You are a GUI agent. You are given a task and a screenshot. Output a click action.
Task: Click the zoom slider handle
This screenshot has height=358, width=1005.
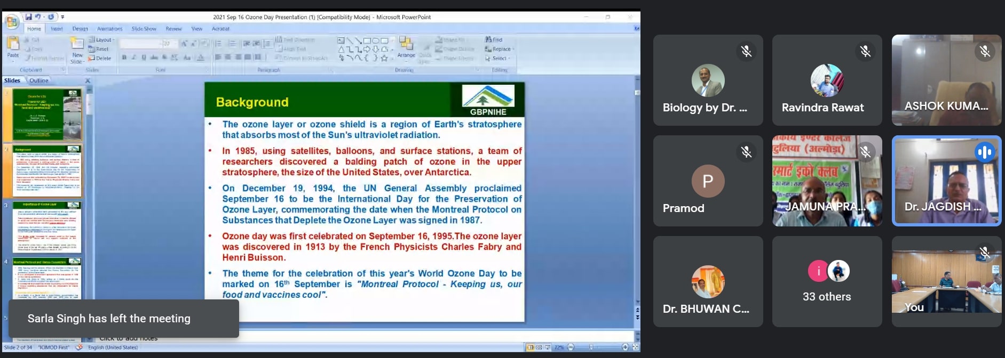coord(591,347)
